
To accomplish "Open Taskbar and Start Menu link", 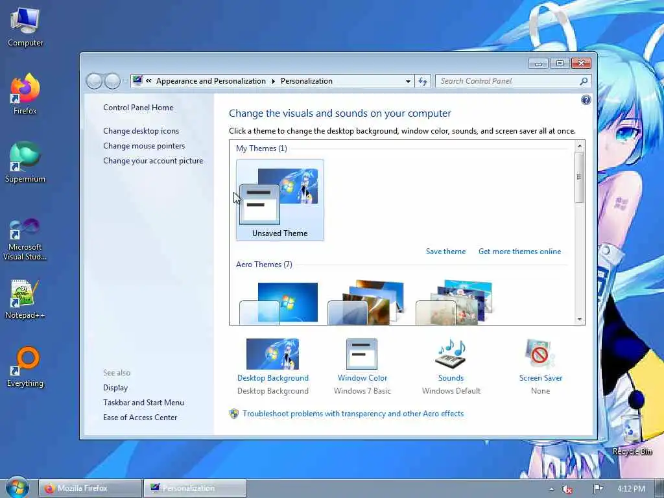I will click(x=143, y=402).
